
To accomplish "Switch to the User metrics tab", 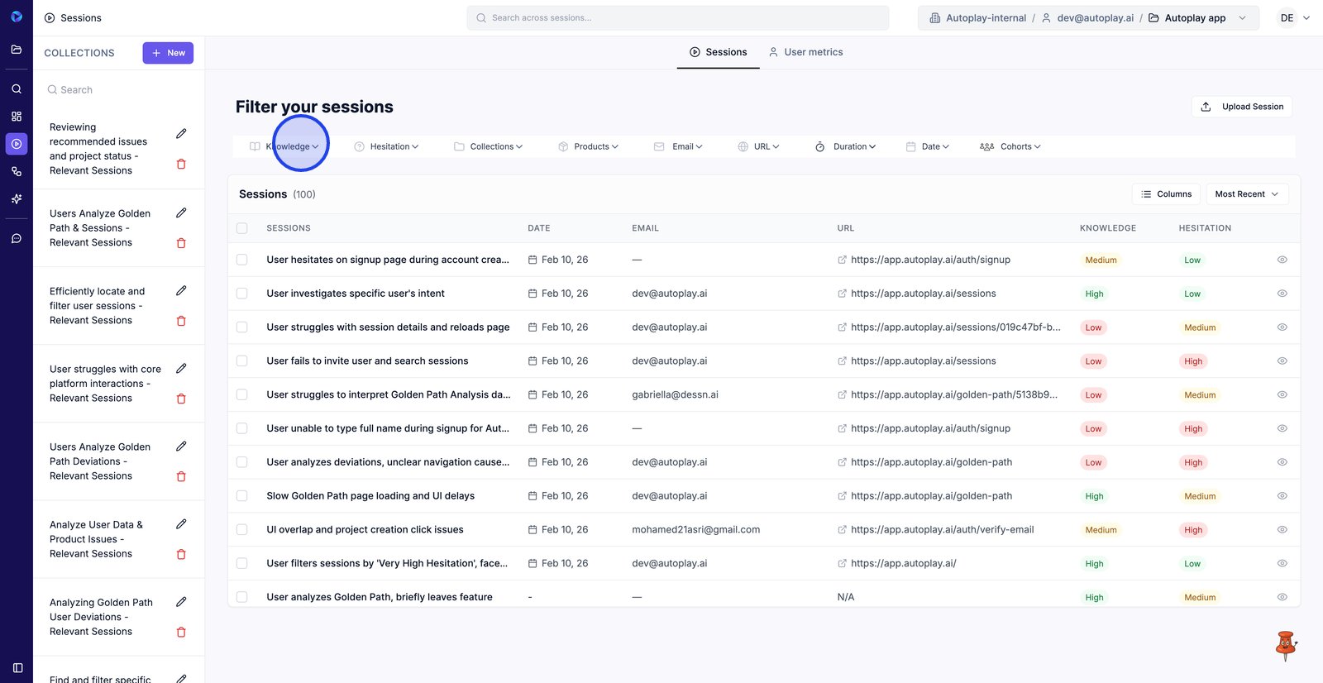I will point(805,52).
